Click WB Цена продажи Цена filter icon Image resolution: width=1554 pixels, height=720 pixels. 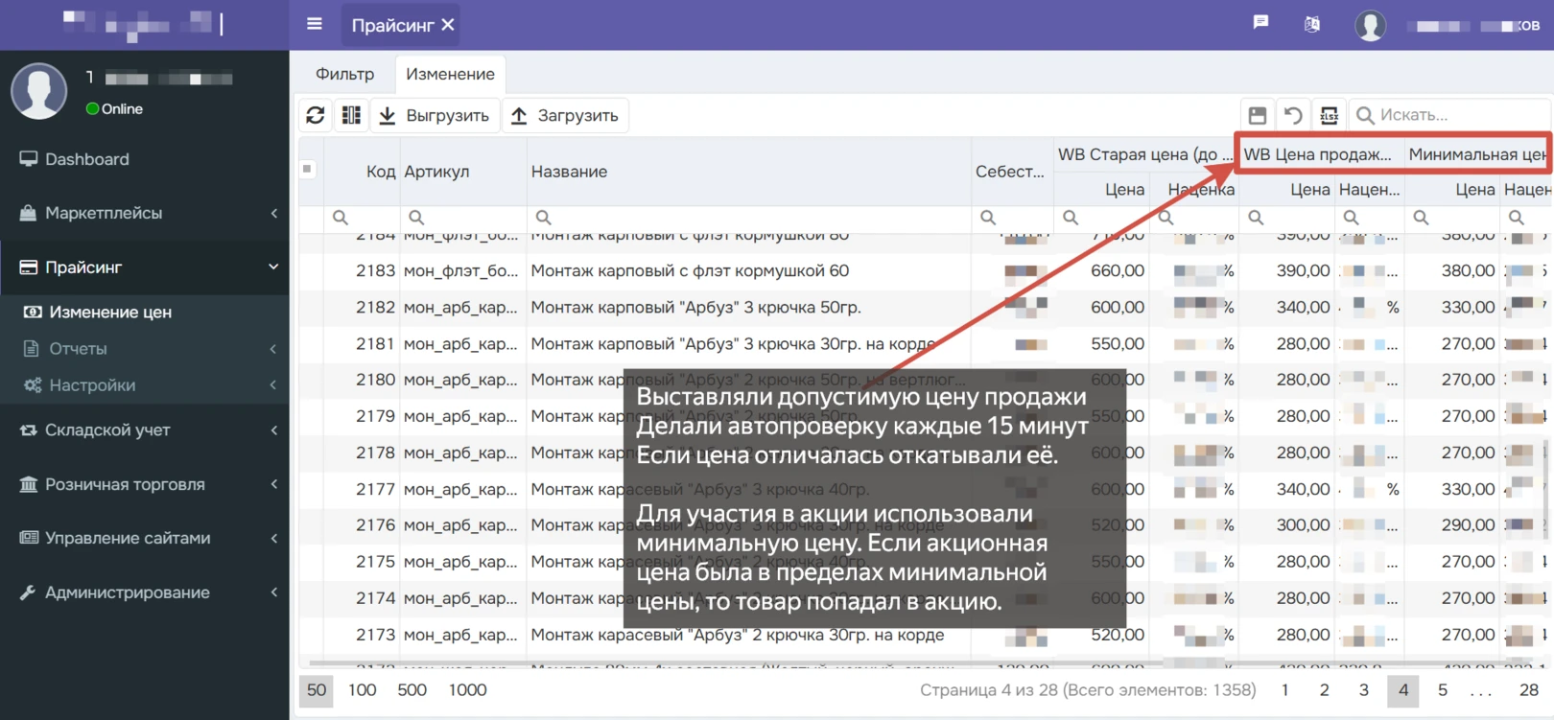[x=1255, y=218]
